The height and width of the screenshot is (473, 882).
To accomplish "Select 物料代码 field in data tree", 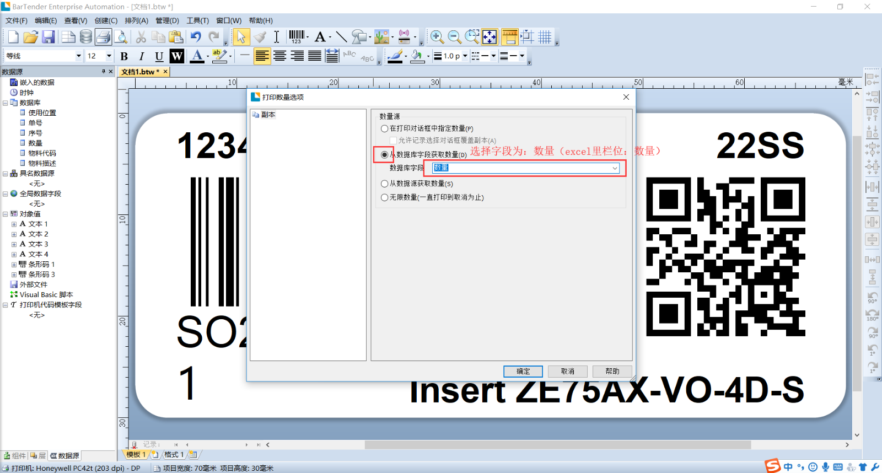I will pyautogui.click(x=42, y=153).
